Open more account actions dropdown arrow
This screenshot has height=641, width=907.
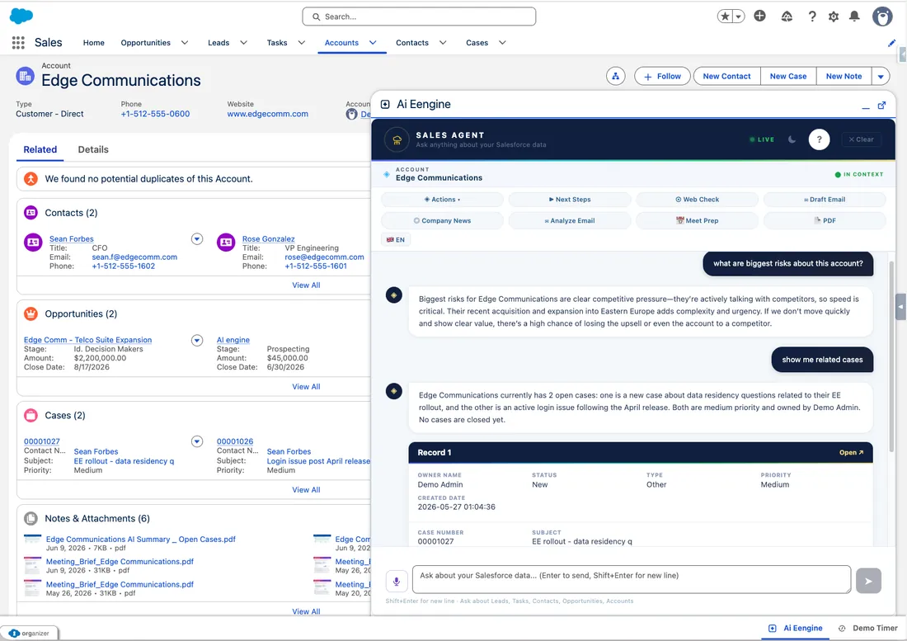click(x=881, y=76)
